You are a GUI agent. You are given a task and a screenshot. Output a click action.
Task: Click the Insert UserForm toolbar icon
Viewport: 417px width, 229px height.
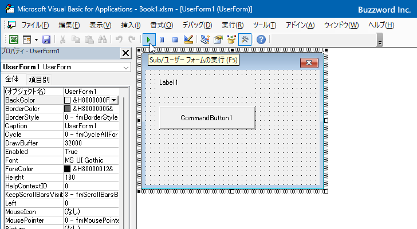(x=27, y=40)
